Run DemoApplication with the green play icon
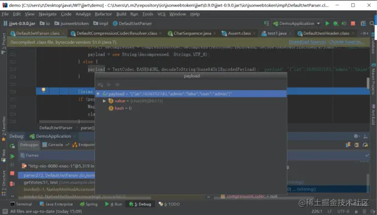377x215 pixels. [327, 23]
